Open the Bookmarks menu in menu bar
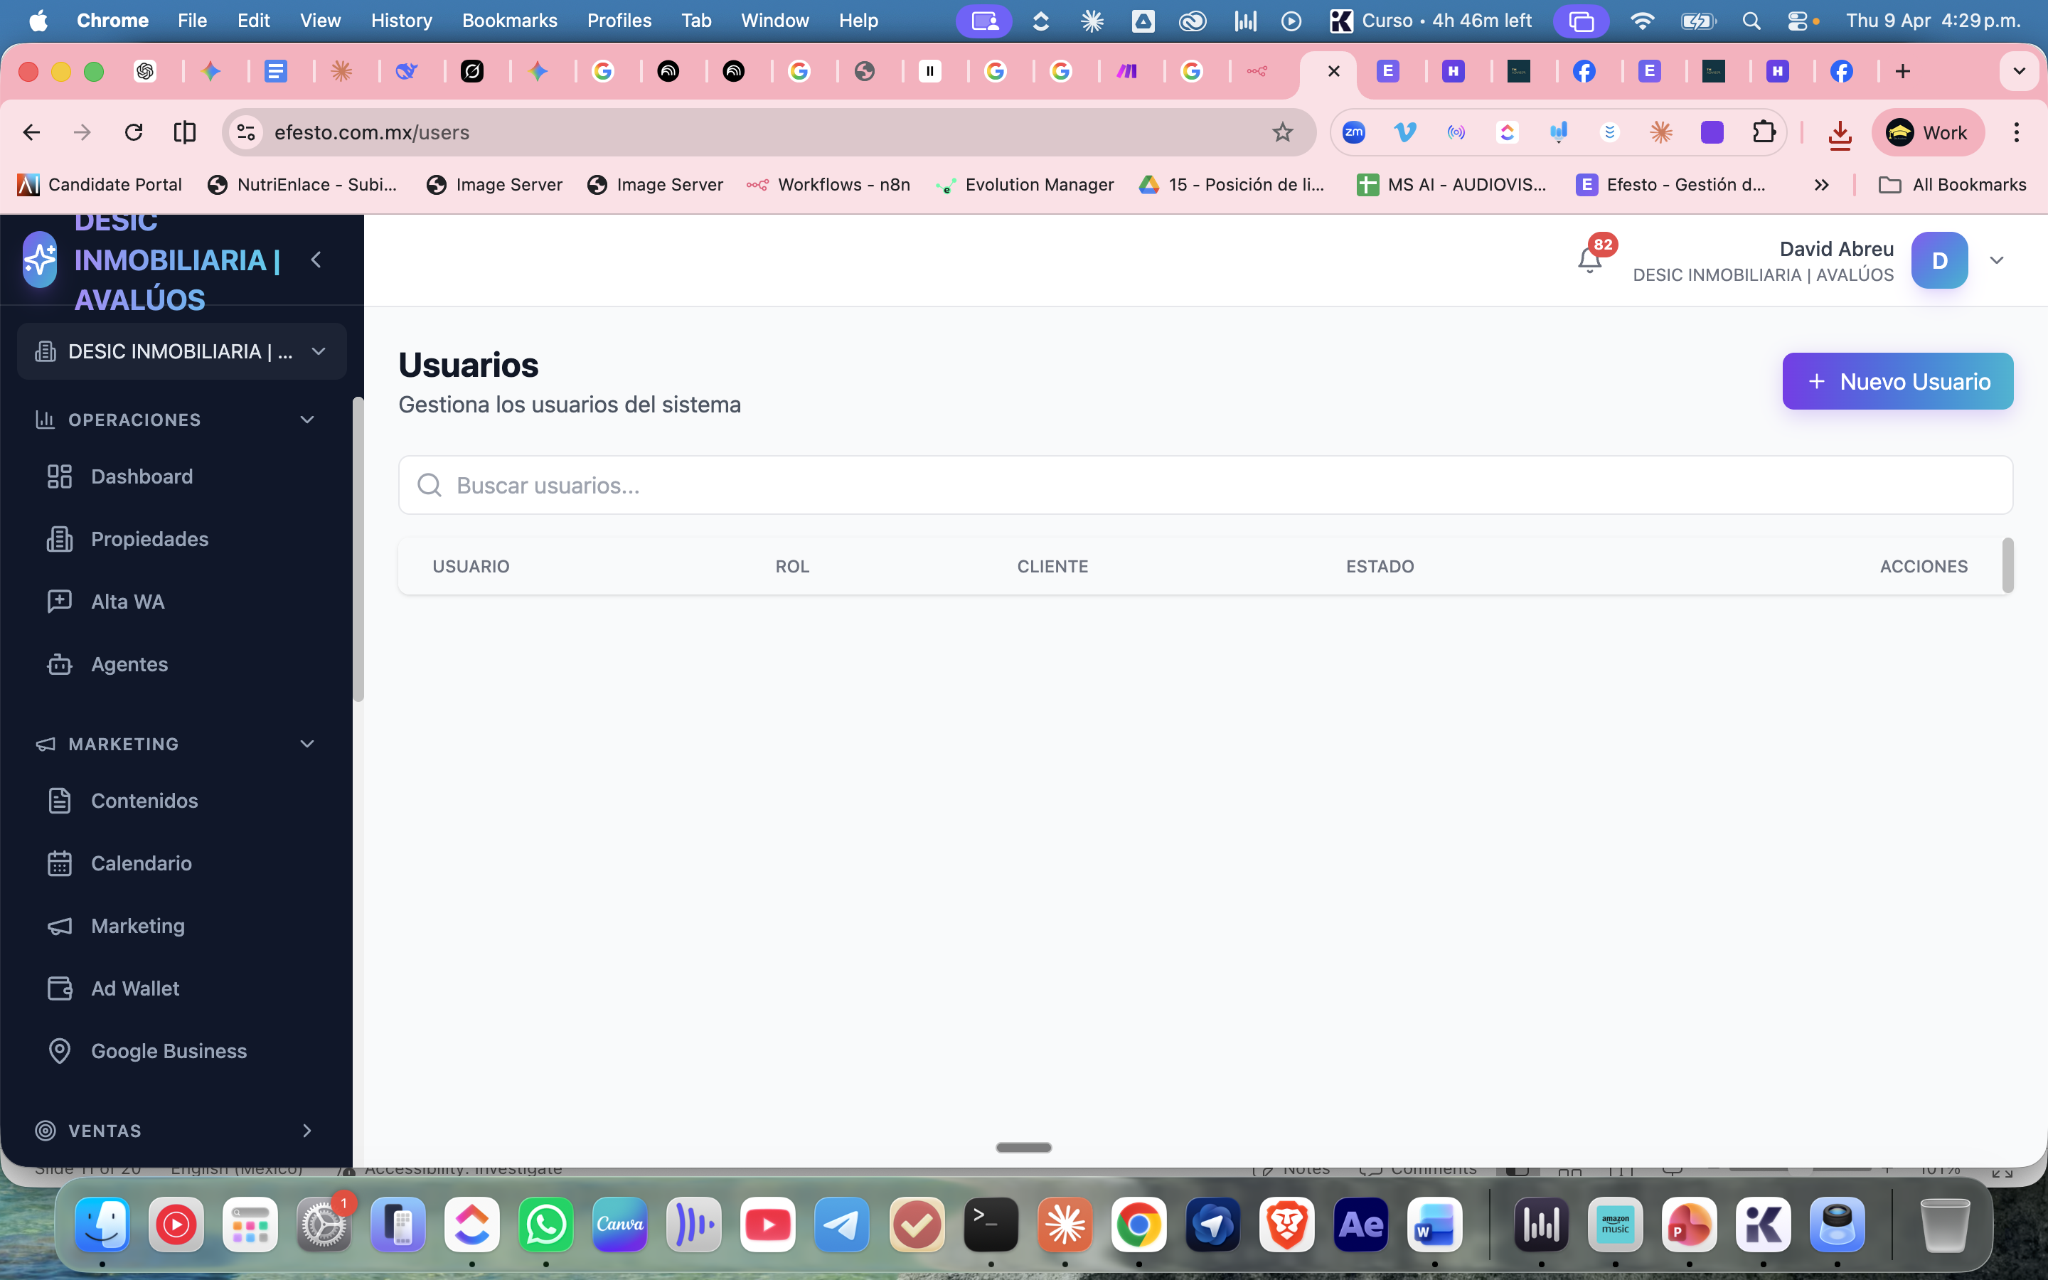 coord(508,21)
